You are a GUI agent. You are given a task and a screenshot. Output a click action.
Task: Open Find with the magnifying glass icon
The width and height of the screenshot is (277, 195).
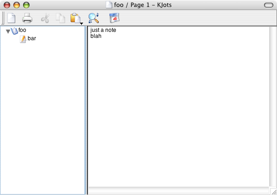tap(94, 18)
